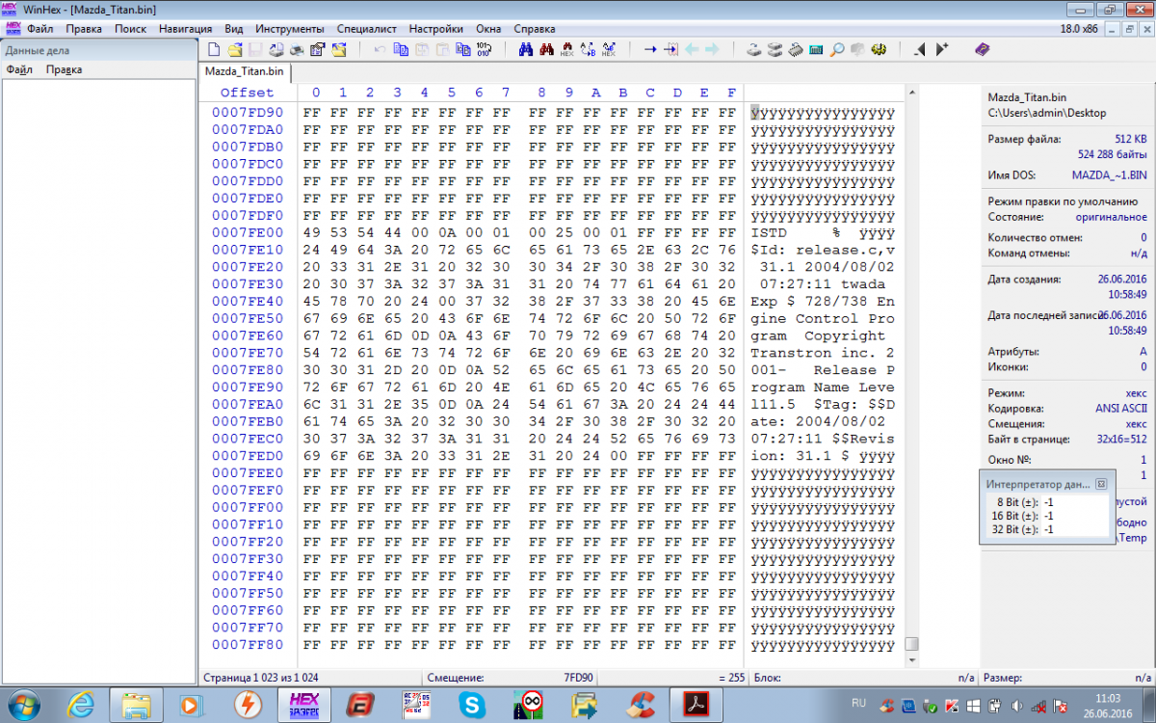Click the vertical scrollbar thumb of hex view
Image resolution: width=1156 pixels, height=723 pixels.
pyautogui.click(x=911, y=643)
